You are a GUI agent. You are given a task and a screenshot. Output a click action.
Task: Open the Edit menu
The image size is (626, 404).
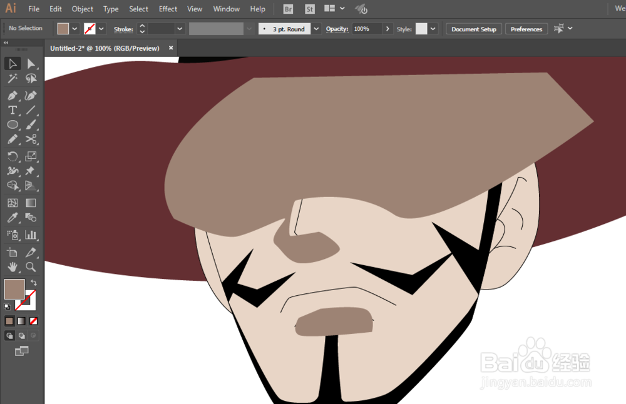click(x=56, y=9)
